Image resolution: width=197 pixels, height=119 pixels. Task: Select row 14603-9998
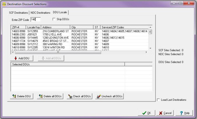click(80, 31)
